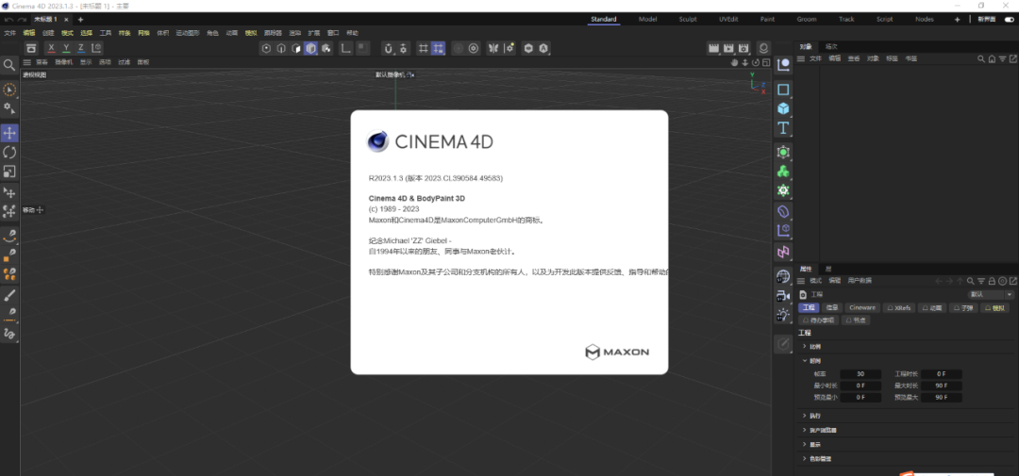Click the highlighted Model mode icon
Image resolution: width=1019 pixels, height=476 pixels.
[x=310, y=48]
